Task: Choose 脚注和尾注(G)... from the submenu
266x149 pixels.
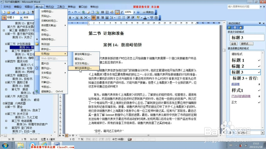Action: pyautogui.click(x=83, y=54)
